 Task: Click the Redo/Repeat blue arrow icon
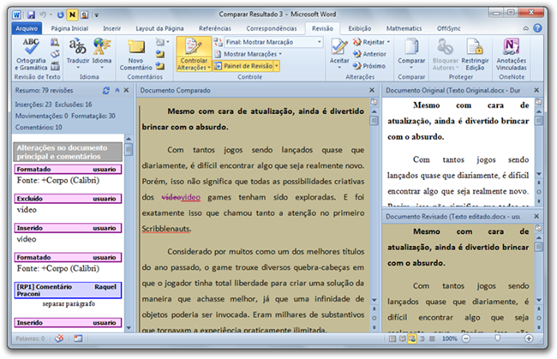pyautogui.click(x=60, y=15)
